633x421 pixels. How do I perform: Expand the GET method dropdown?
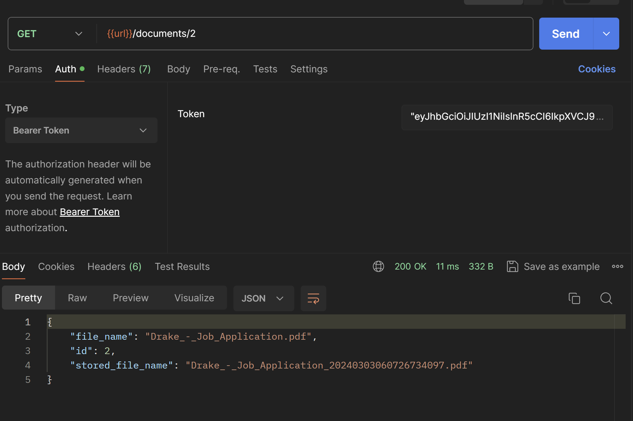pos(50,34)
